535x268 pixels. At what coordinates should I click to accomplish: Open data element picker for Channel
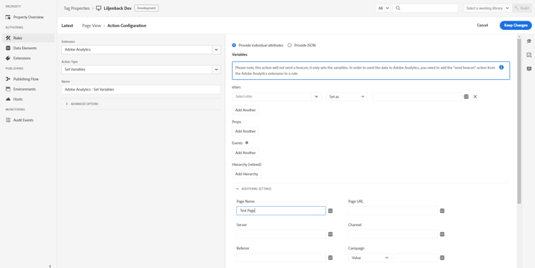click(x=442, y=234)
